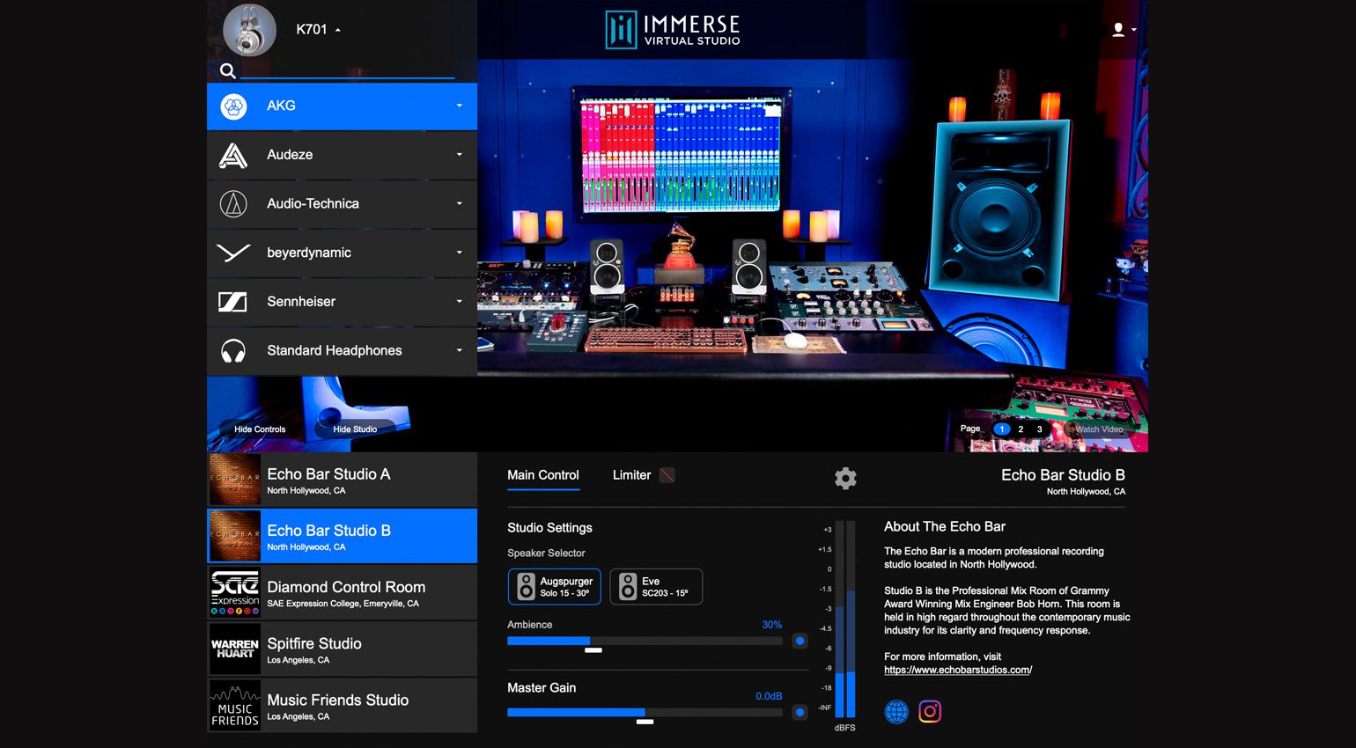The height and width of the screenshot is (748, 1356).
Task: Click the user account icon
Action: pyautogui.click(x=1118, y=29)
